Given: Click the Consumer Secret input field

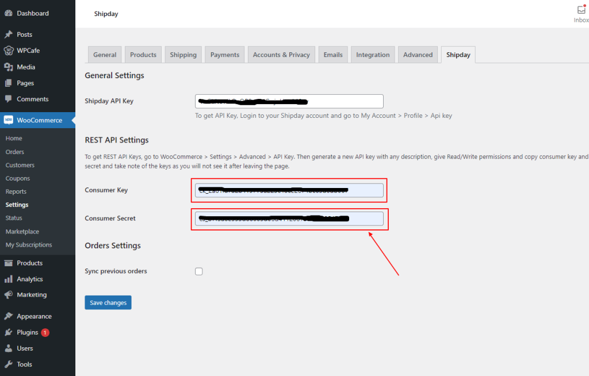Looking at the screenshot, I should (x=289, y=218).
